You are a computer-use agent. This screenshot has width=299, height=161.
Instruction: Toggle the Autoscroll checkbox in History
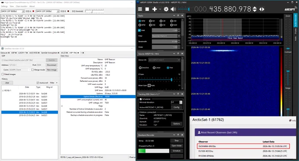[x=38, y=83]
